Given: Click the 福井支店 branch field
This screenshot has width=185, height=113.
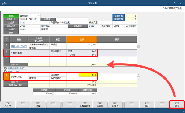Looking at the screenshot, I should point(100,23).
